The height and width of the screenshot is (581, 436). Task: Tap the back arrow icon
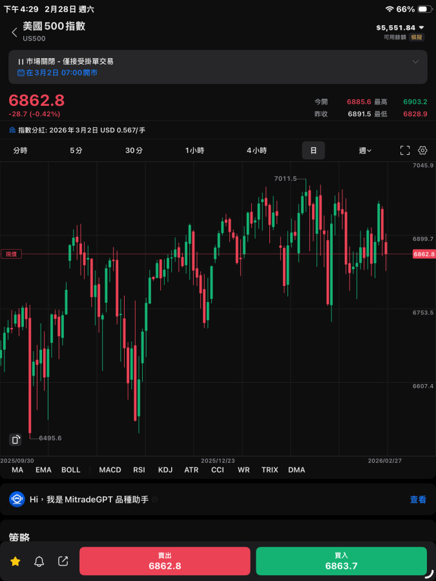pos(14,32)
